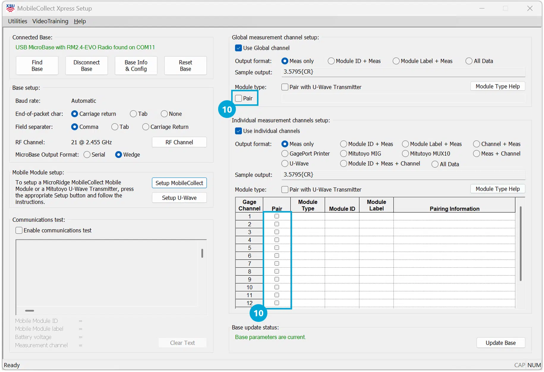Click the individual Sample output field
The image size is (544, 372).
[x=403, y=175]
